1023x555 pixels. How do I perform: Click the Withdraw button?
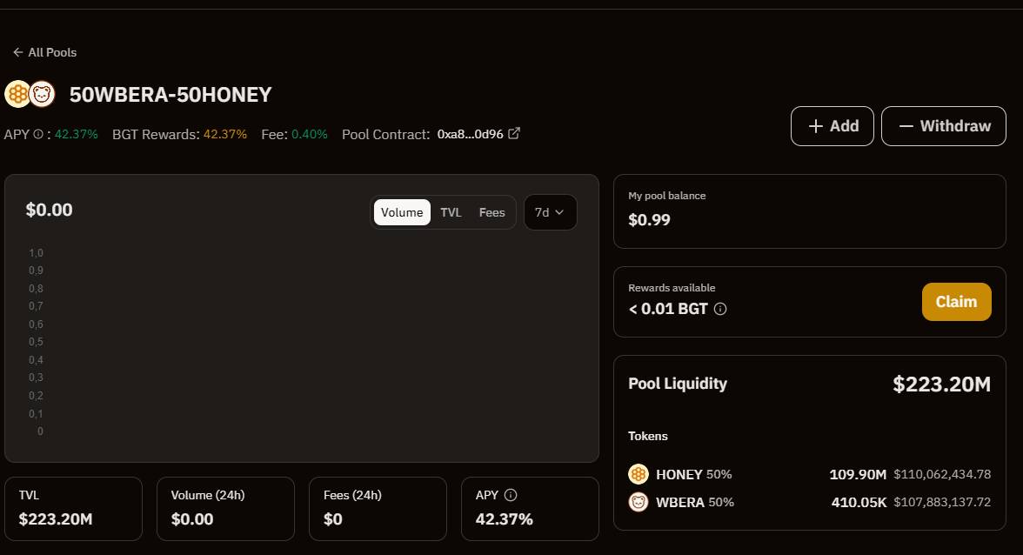tap(943, 126)
